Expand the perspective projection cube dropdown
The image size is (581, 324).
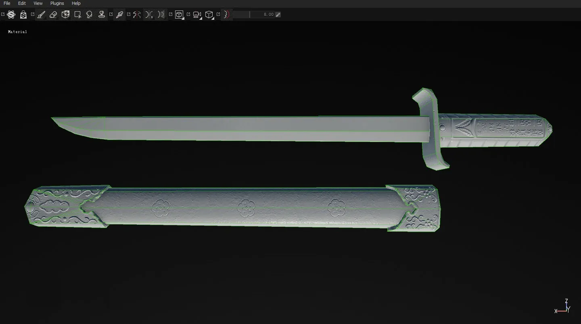[x=209, y=15]
